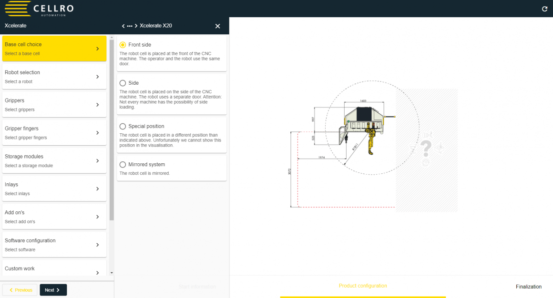Click the Xcelerate sidebar heading
The image size is (553, 298).
16,26
